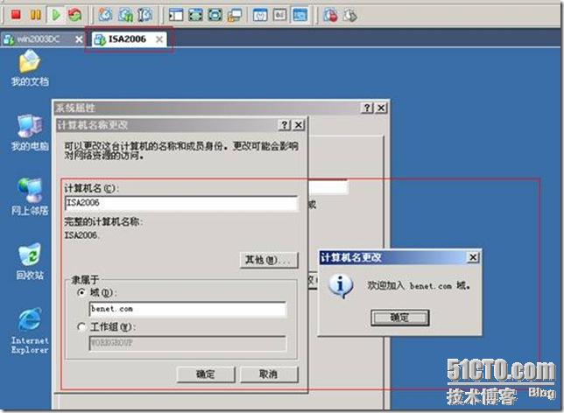Click the Reset VM toolbar icon

pyautogui.click(x=74, y=15)
